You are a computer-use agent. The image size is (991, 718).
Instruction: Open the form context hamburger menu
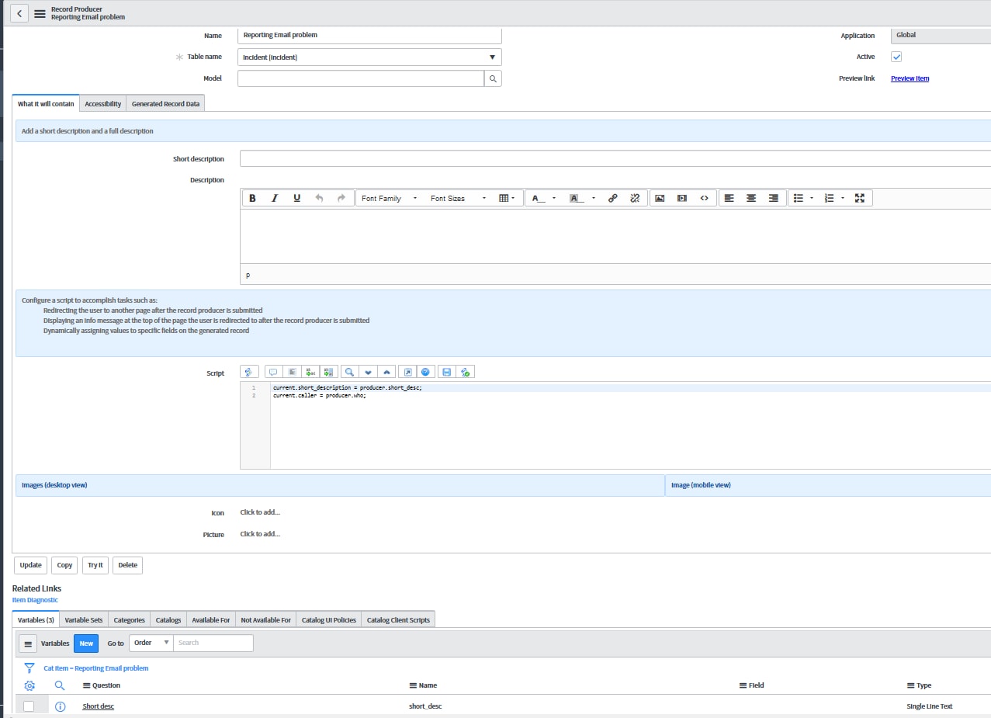[40, 13]
